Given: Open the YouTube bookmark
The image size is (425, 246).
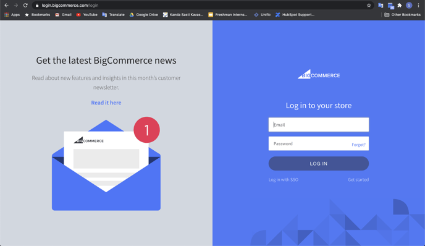Looking at the screenshot, I should [x=86, y=15].
